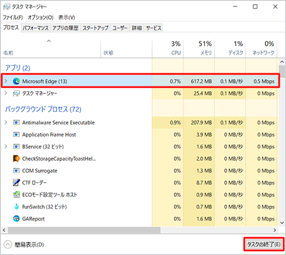Click the Application Frame Host icon
This screenshot has height=255, width=286.
click(x=17, y=135)
